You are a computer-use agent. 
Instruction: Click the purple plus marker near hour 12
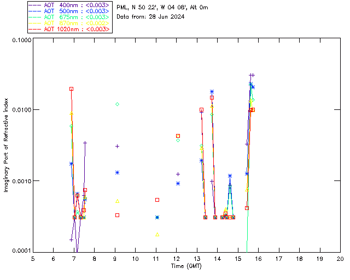178,174
